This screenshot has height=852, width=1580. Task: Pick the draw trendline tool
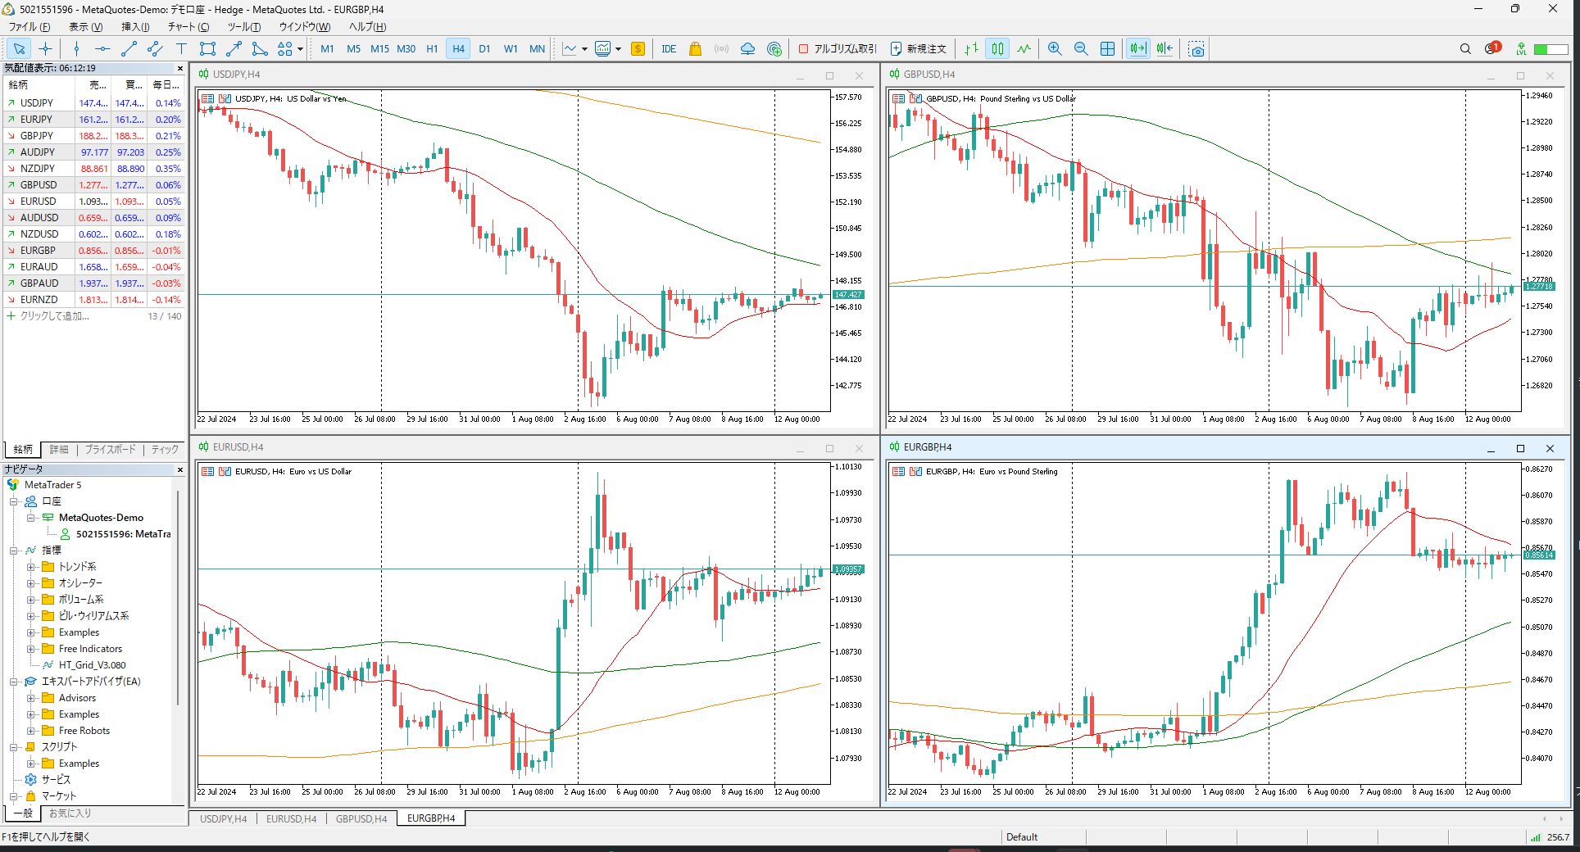129,49
